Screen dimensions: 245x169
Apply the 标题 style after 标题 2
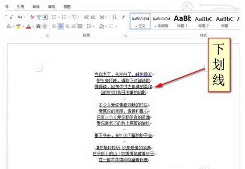225,21
